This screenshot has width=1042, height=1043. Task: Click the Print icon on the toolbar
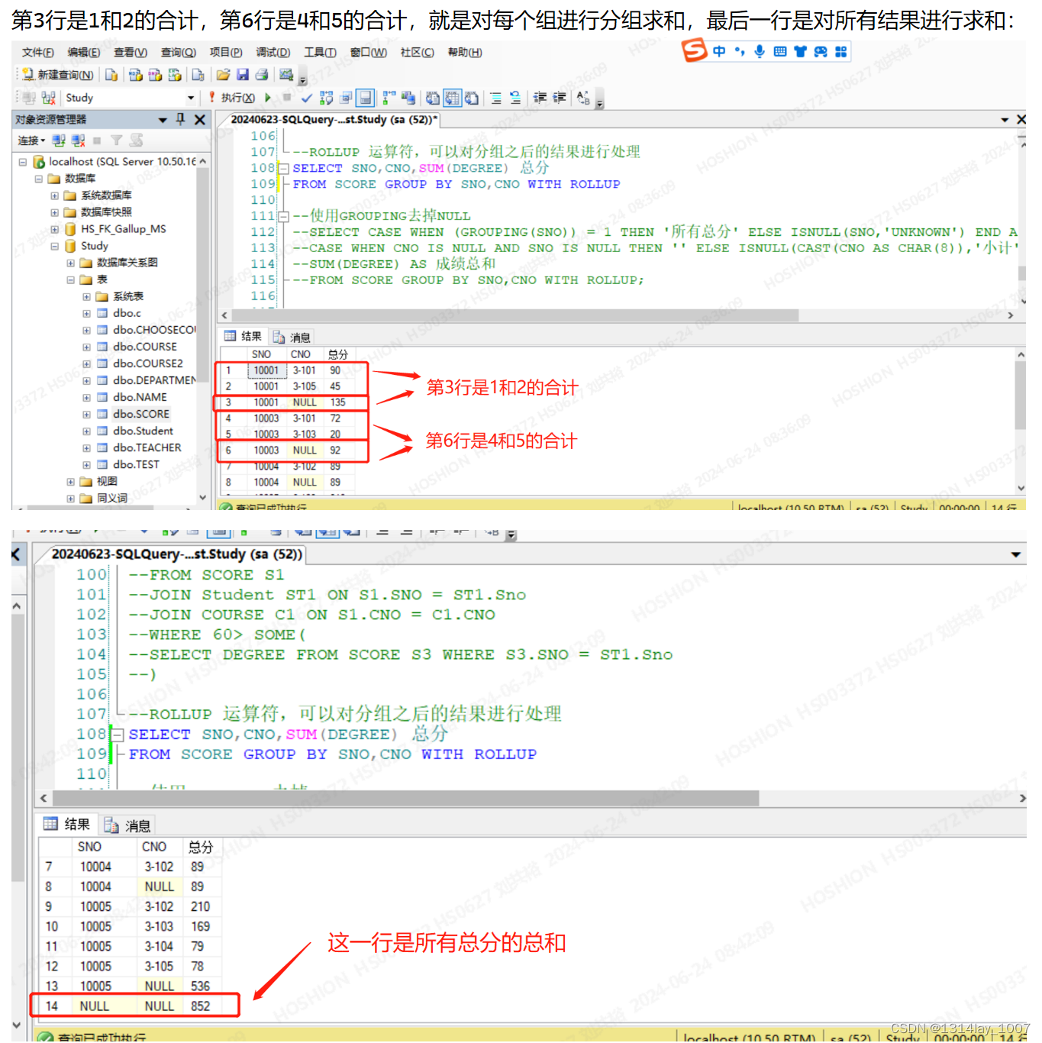pos(263,74)
